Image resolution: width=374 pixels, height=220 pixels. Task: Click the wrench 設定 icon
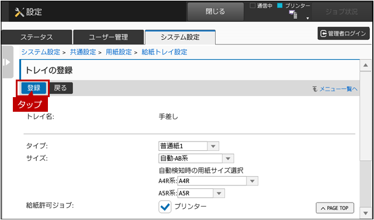click(x=19, y=12)
